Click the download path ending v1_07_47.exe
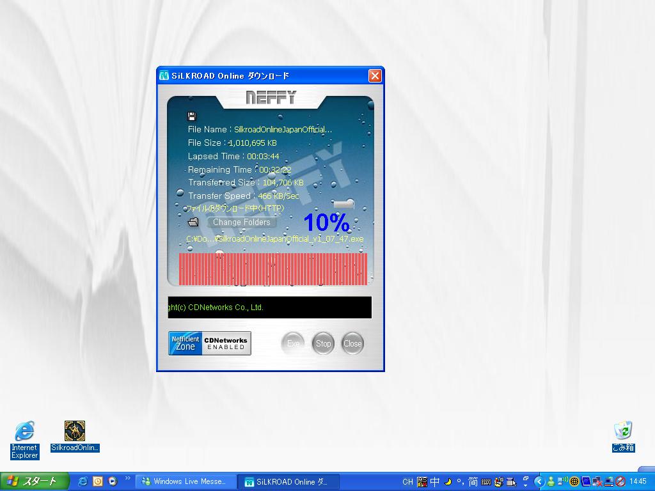 [x=275, y=239]
